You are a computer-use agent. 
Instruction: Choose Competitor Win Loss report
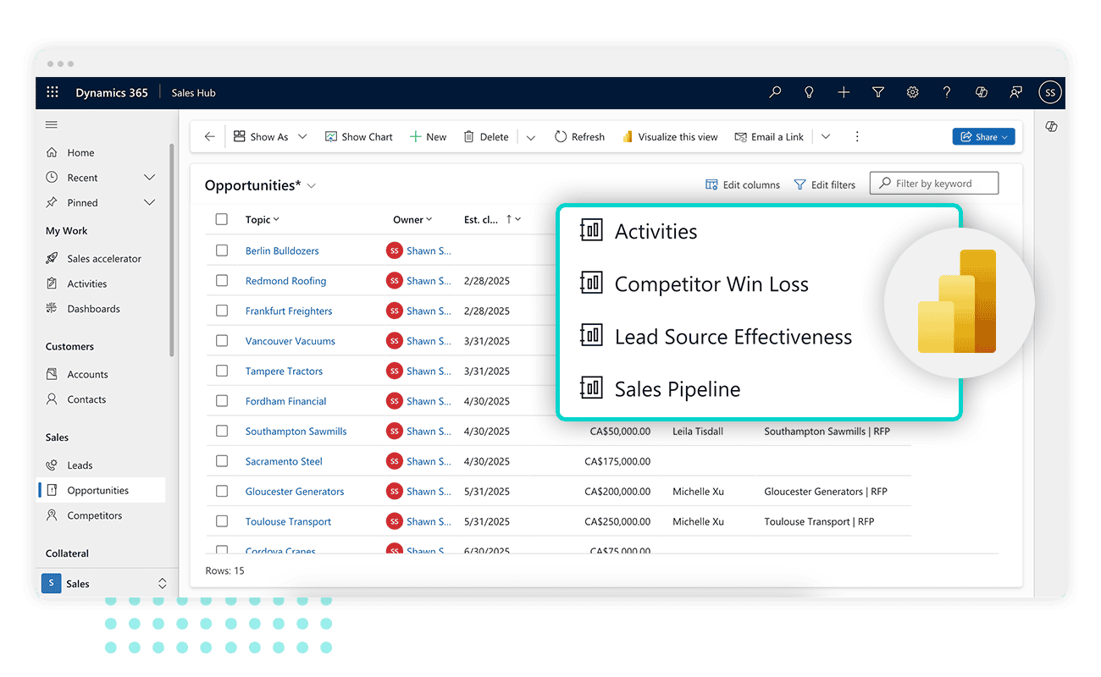tap(711, 284)
